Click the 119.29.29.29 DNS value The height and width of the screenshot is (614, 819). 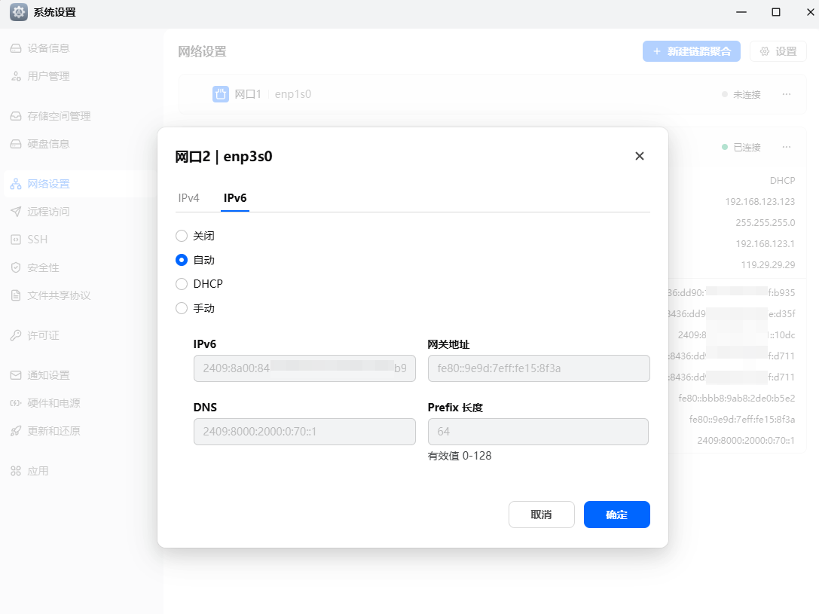[x=768, y=264]
